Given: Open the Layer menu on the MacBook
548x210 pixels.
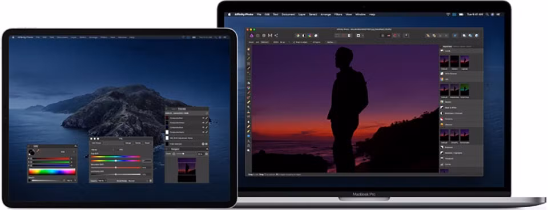Looking at the screenshot, I should click(301, 14).
